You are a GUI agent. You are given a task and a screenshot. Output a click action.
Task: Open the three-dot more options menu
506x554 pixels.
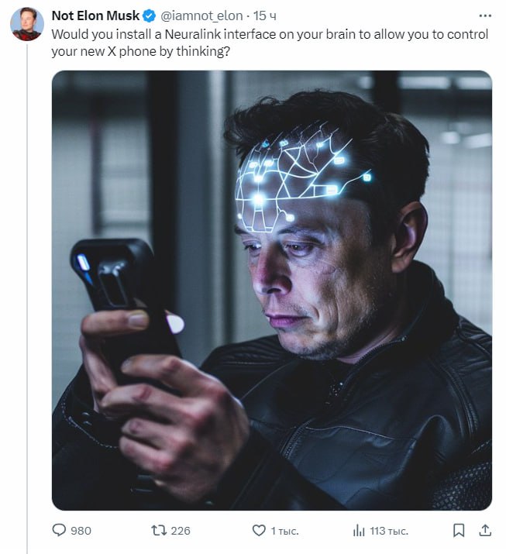point(485,15)
